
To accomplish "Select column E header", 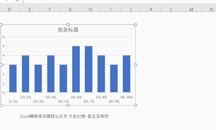I will [30, 9].
